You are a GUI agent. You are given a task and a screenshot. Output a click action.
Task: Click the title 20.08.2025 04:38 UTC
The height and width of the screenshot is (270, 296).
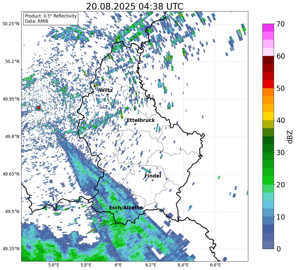[134, 6]
